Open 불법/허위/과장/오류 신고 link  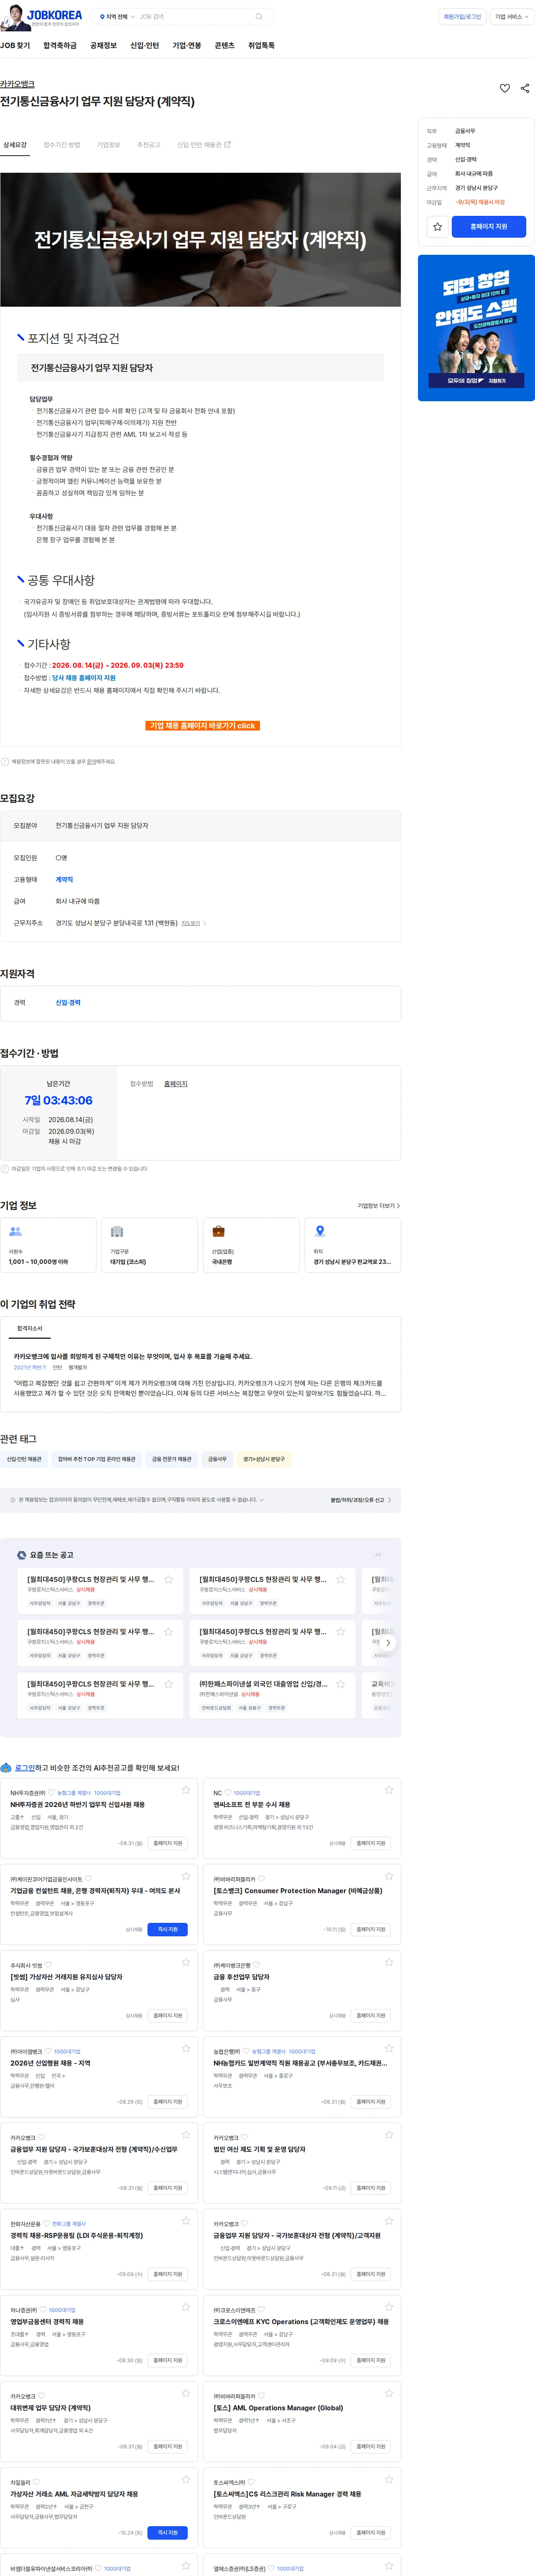[x=361, y=1500]
